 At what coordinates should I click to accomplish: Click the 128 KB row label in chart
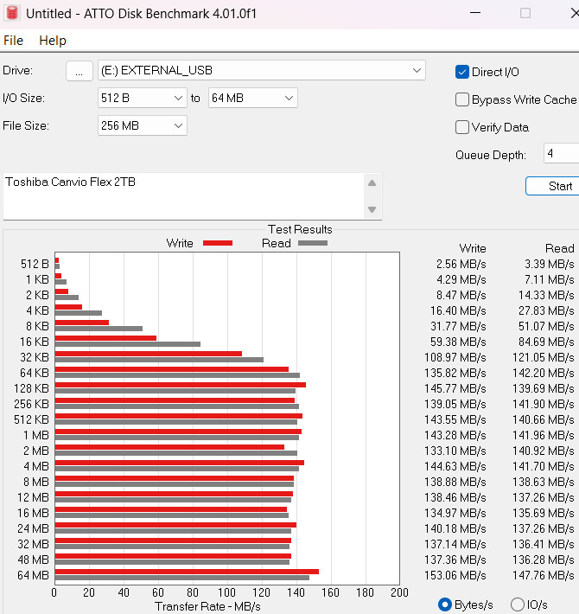[31, 388]
